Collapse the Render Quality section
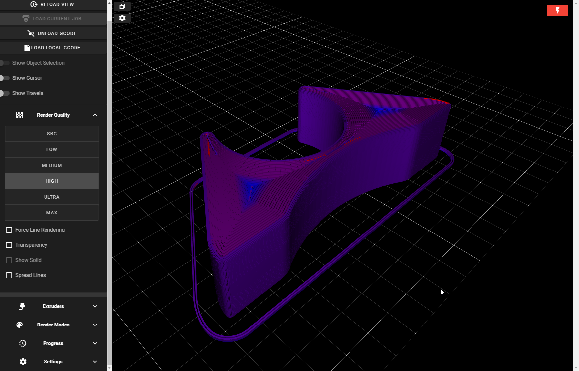The height and width of the screenshot is (371, 579). pyautogui.click(x=95, y=115)
